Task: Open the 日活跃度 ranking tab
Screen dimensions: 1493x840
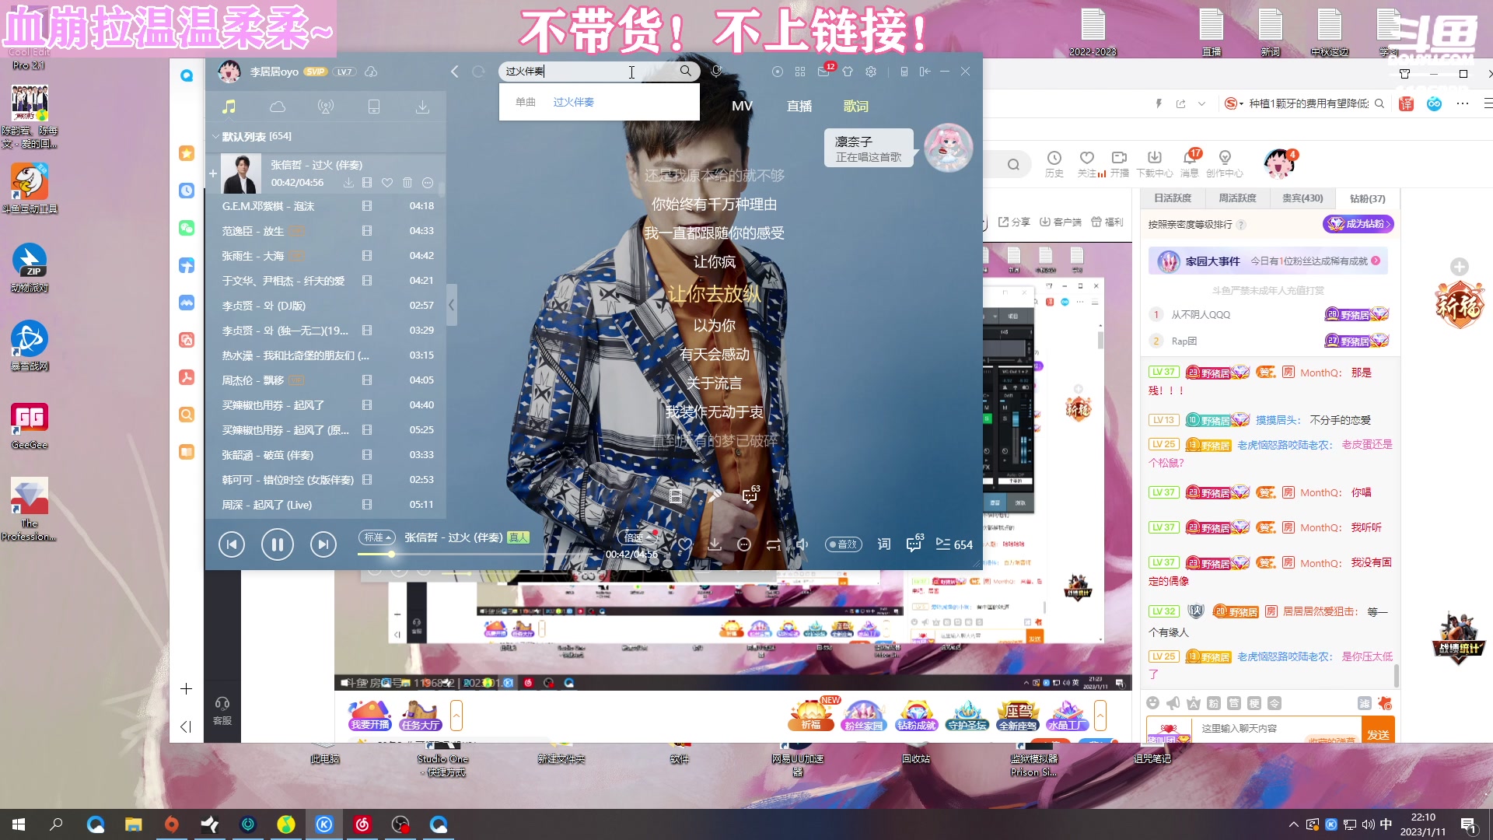Action: click(x=1173, y=198)
